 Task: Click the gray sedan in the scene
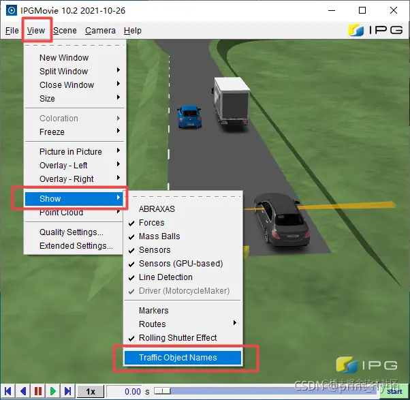tap(282, 219)
